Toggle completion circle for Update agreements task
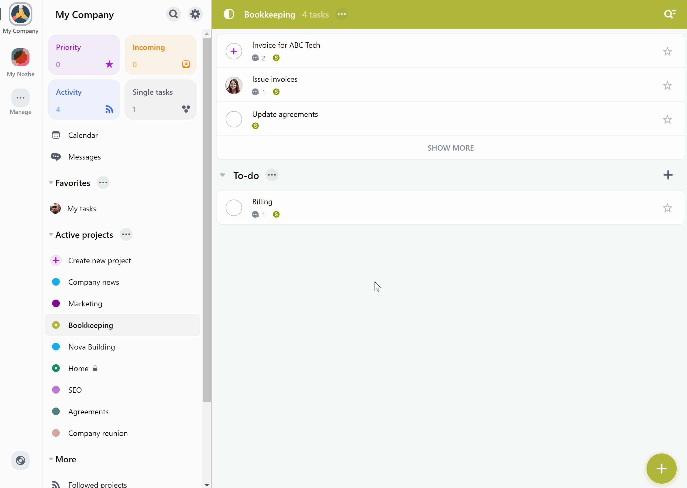The width and height of the screenshot is (687, 488). click(x=234, y=119)
